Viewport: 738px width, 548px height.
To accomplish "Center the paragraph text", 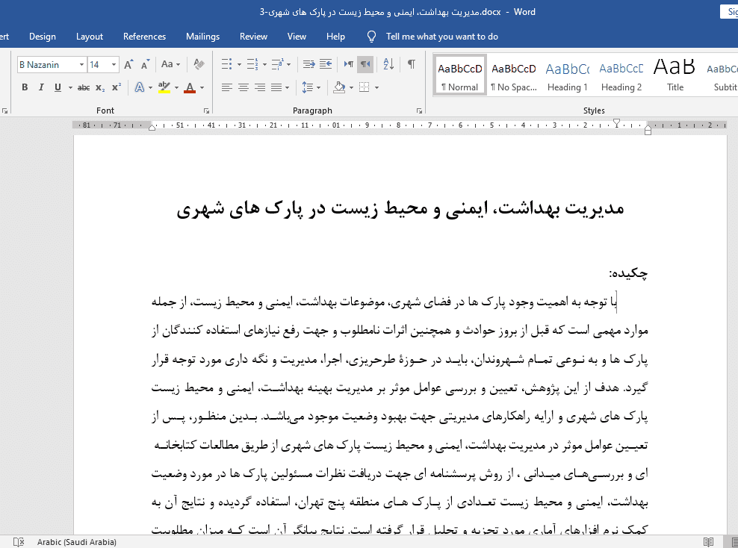I will tap(244, 87).
